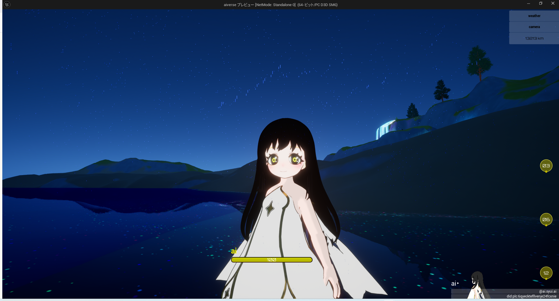Click the star emblem on the white dress
The height and width of the screenshot is (301, 559).
270,208
